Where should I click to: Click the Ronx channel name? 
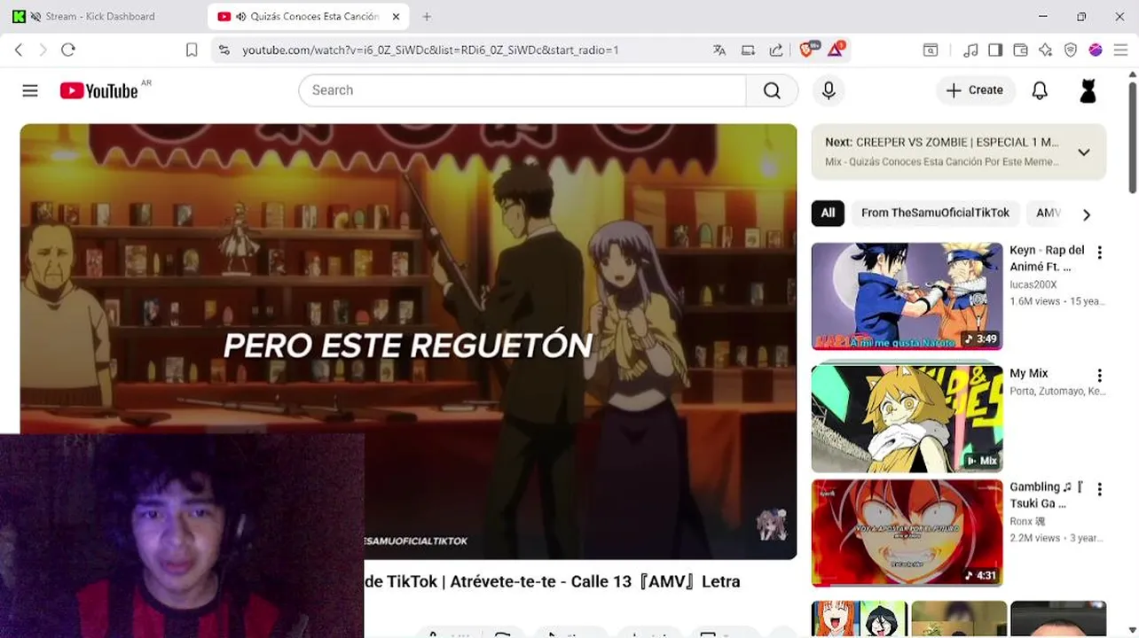coord(1027,521)
